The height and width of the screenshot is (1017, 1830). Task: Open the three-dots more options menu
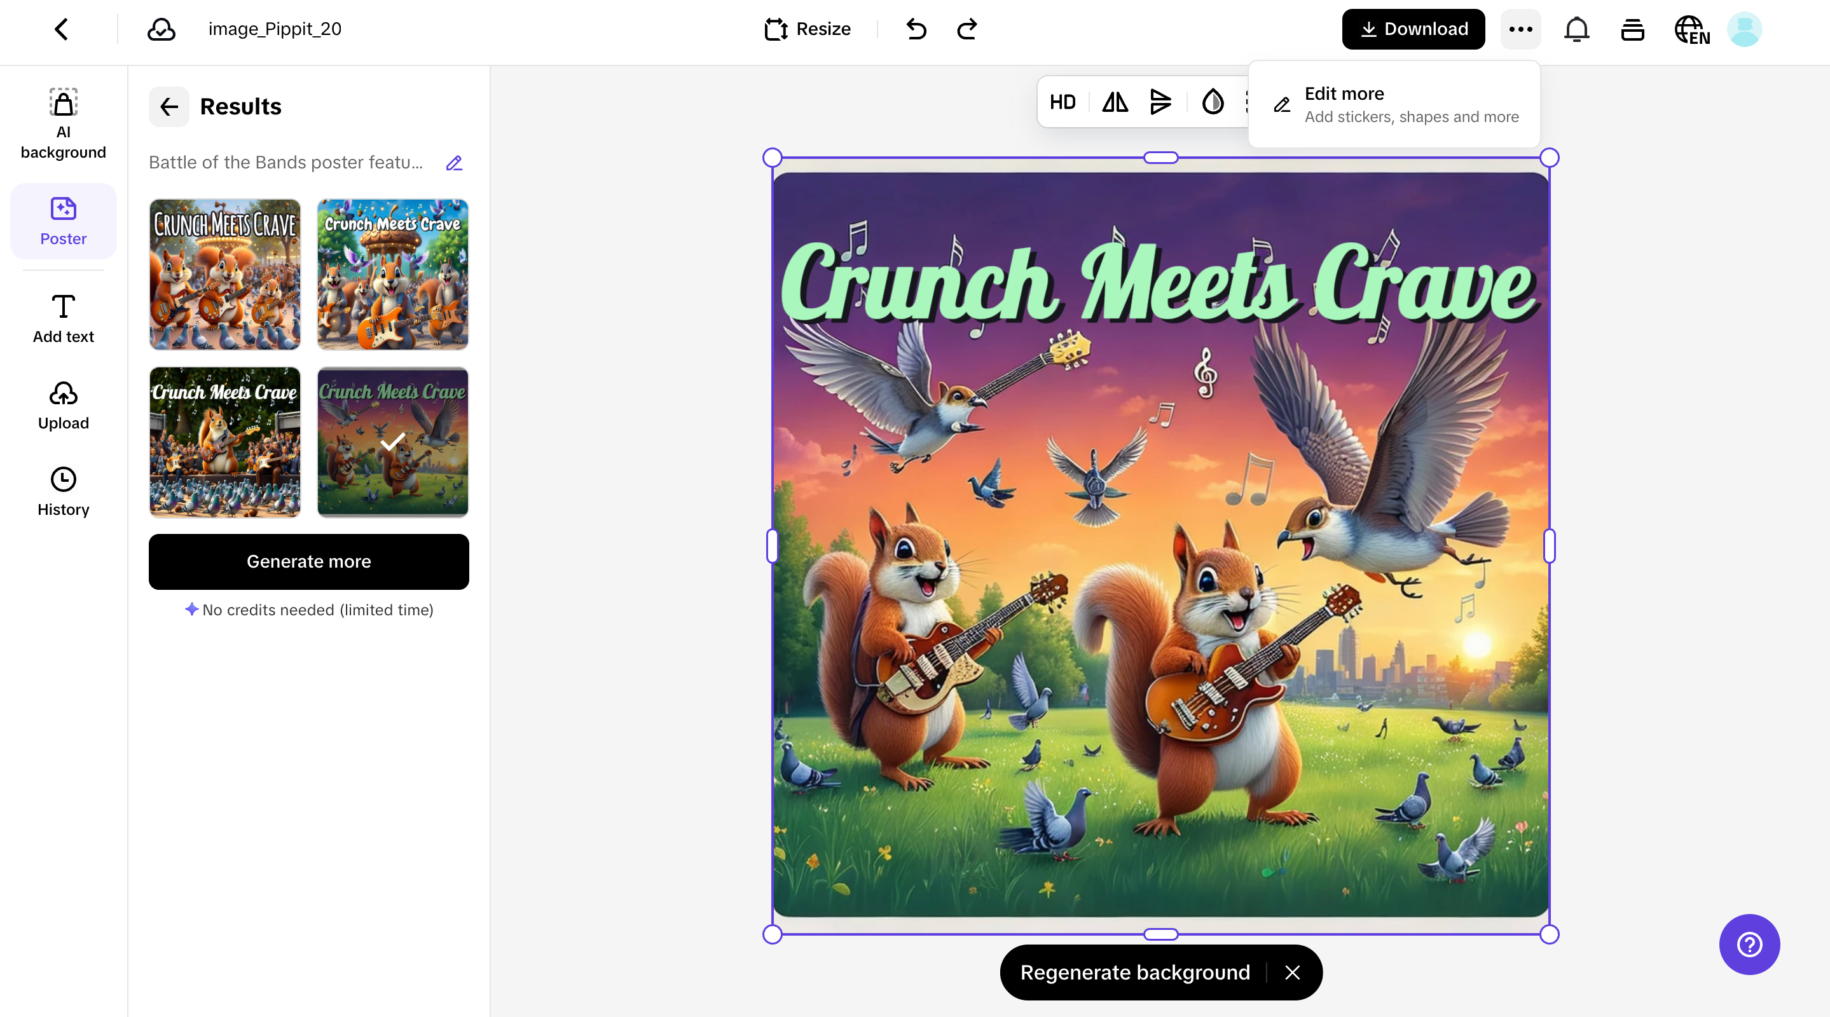click(1520, 29)
